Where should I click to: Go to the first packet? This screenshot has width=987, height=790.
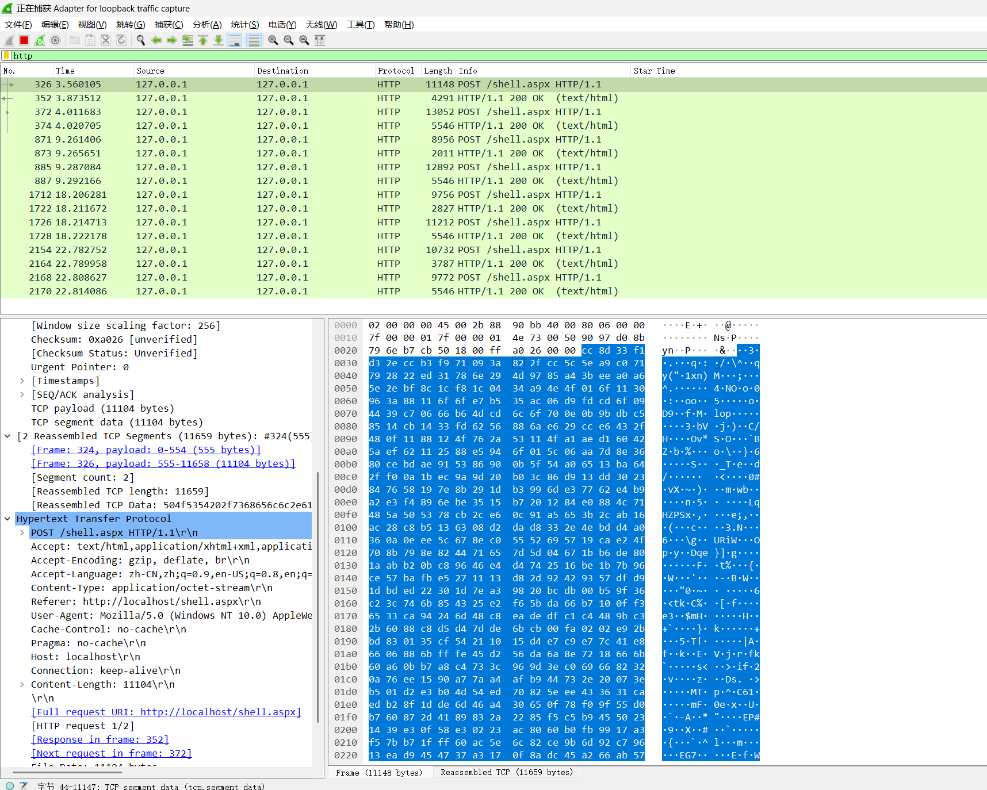coord(203,40)
